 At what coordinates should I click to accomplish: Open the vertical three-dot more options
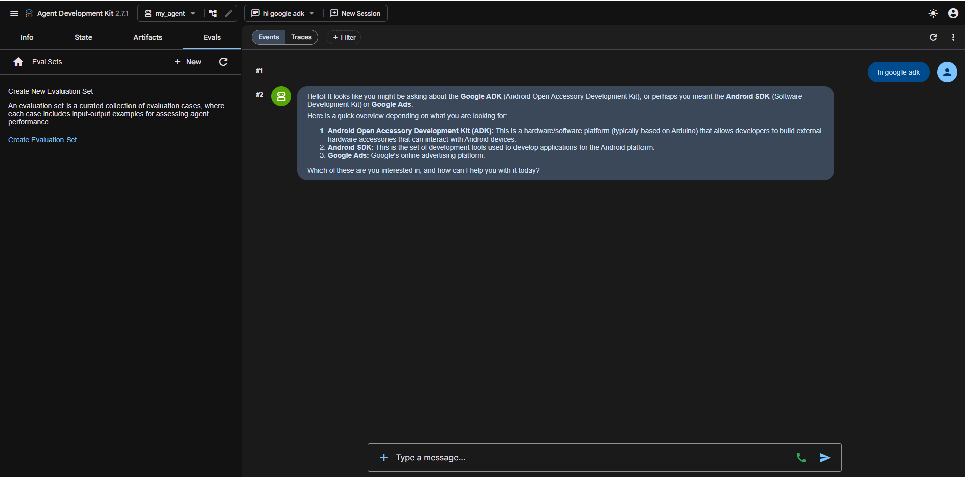[953, 37]
